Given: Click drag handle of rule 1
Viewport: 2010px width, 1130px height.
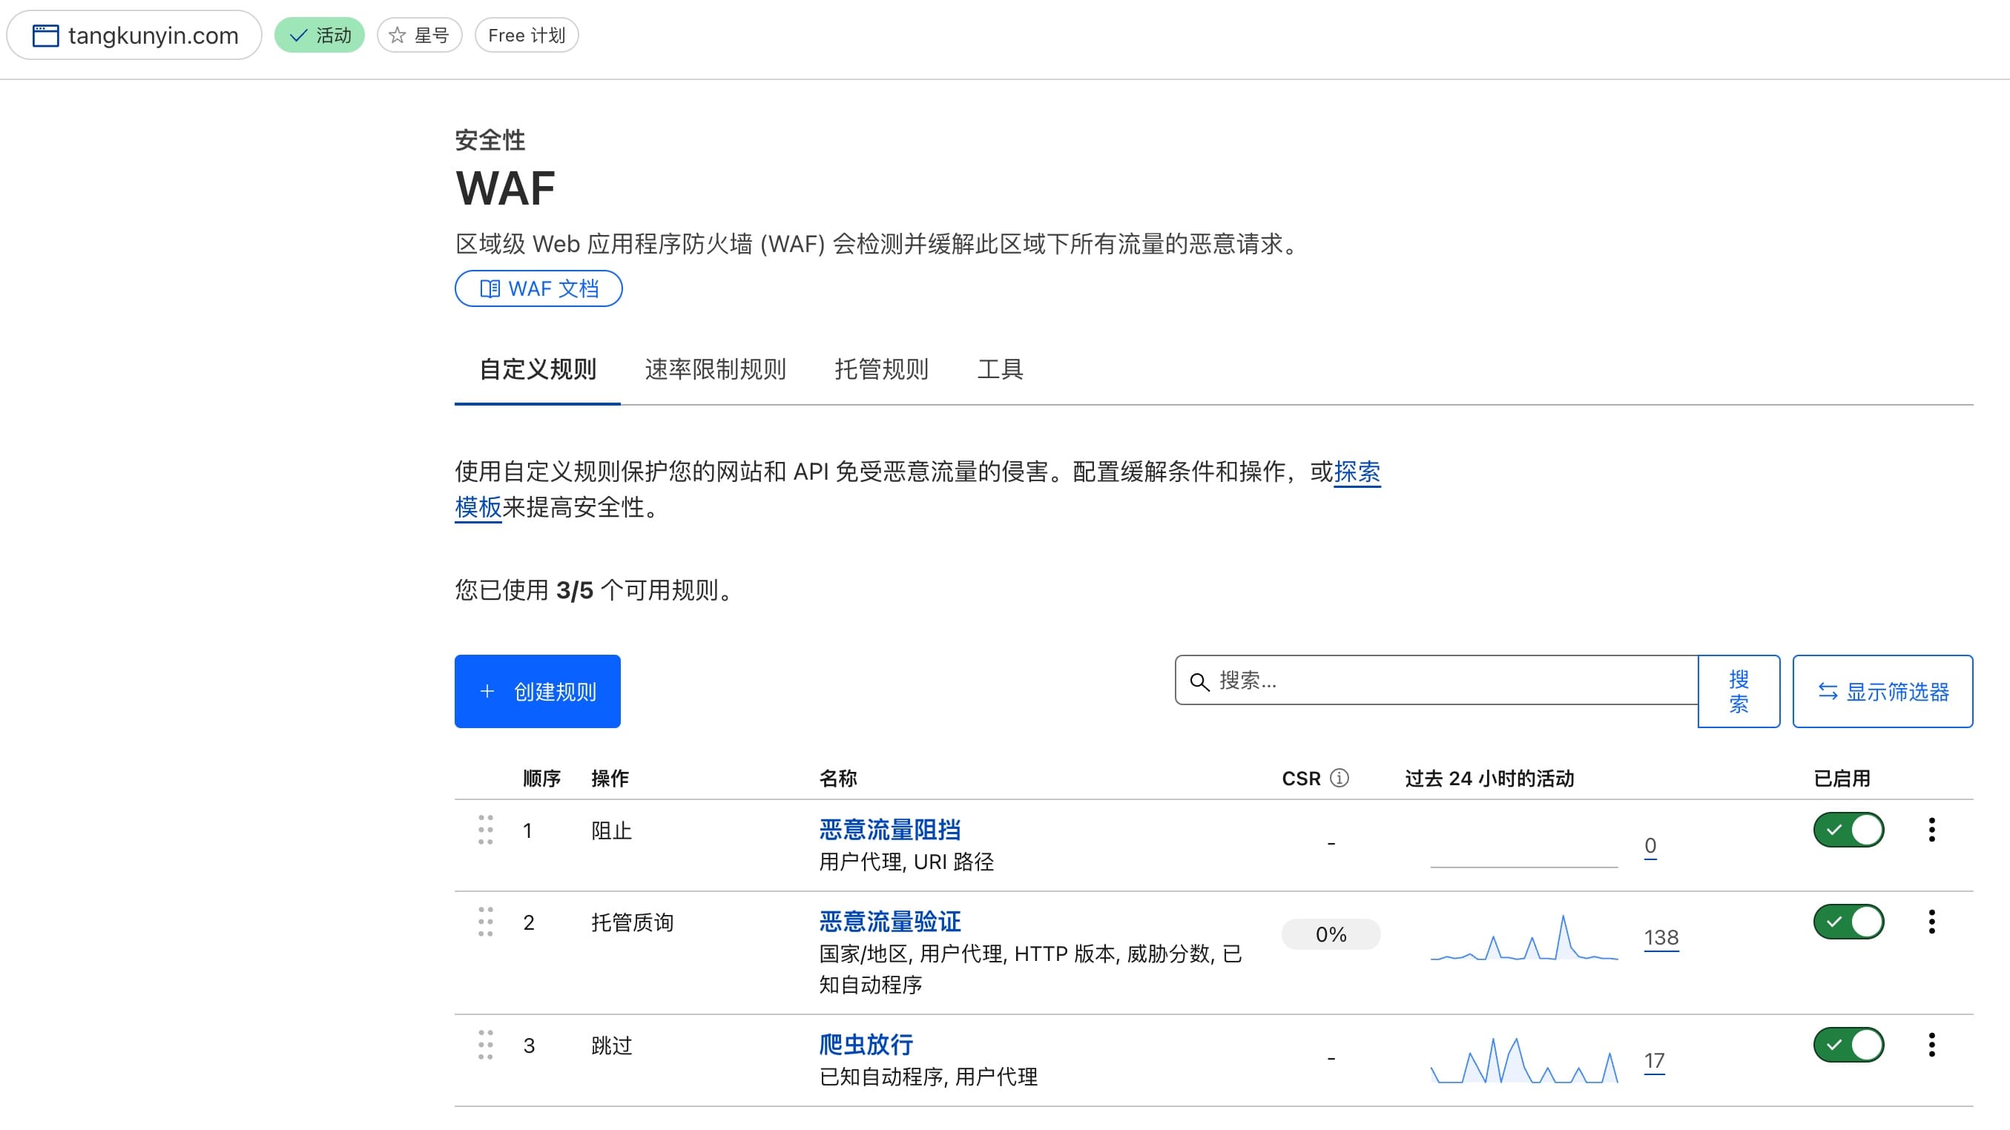Looking at the screenshot, I should [485, 830].
